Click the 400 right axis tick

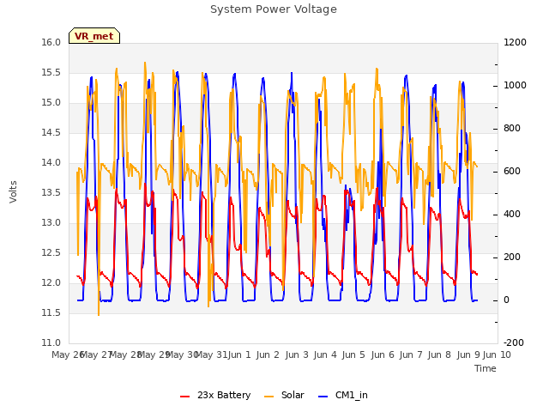(x=512, y=214)
